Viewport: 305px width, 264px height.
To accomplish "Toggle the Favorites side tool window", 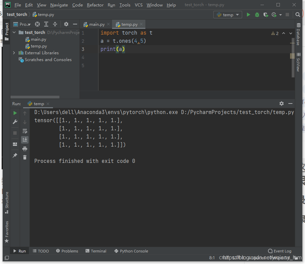I will 6,232.
